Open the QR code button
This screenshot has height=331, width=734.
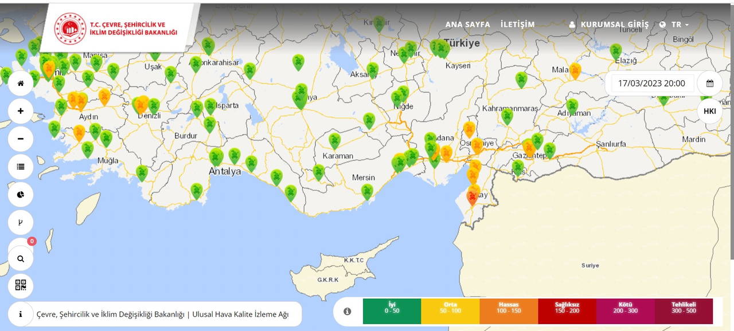[21, 285]
